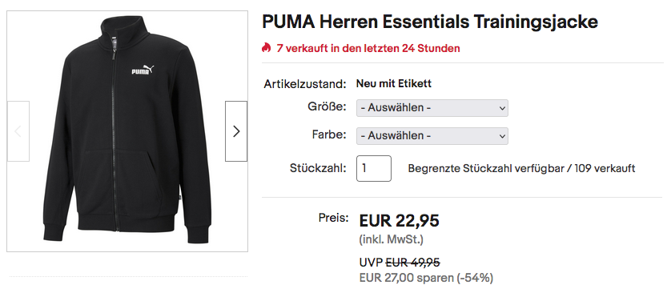667x289 pixels.
Task: Click the Größe label
Action: [x=327, y=106]
